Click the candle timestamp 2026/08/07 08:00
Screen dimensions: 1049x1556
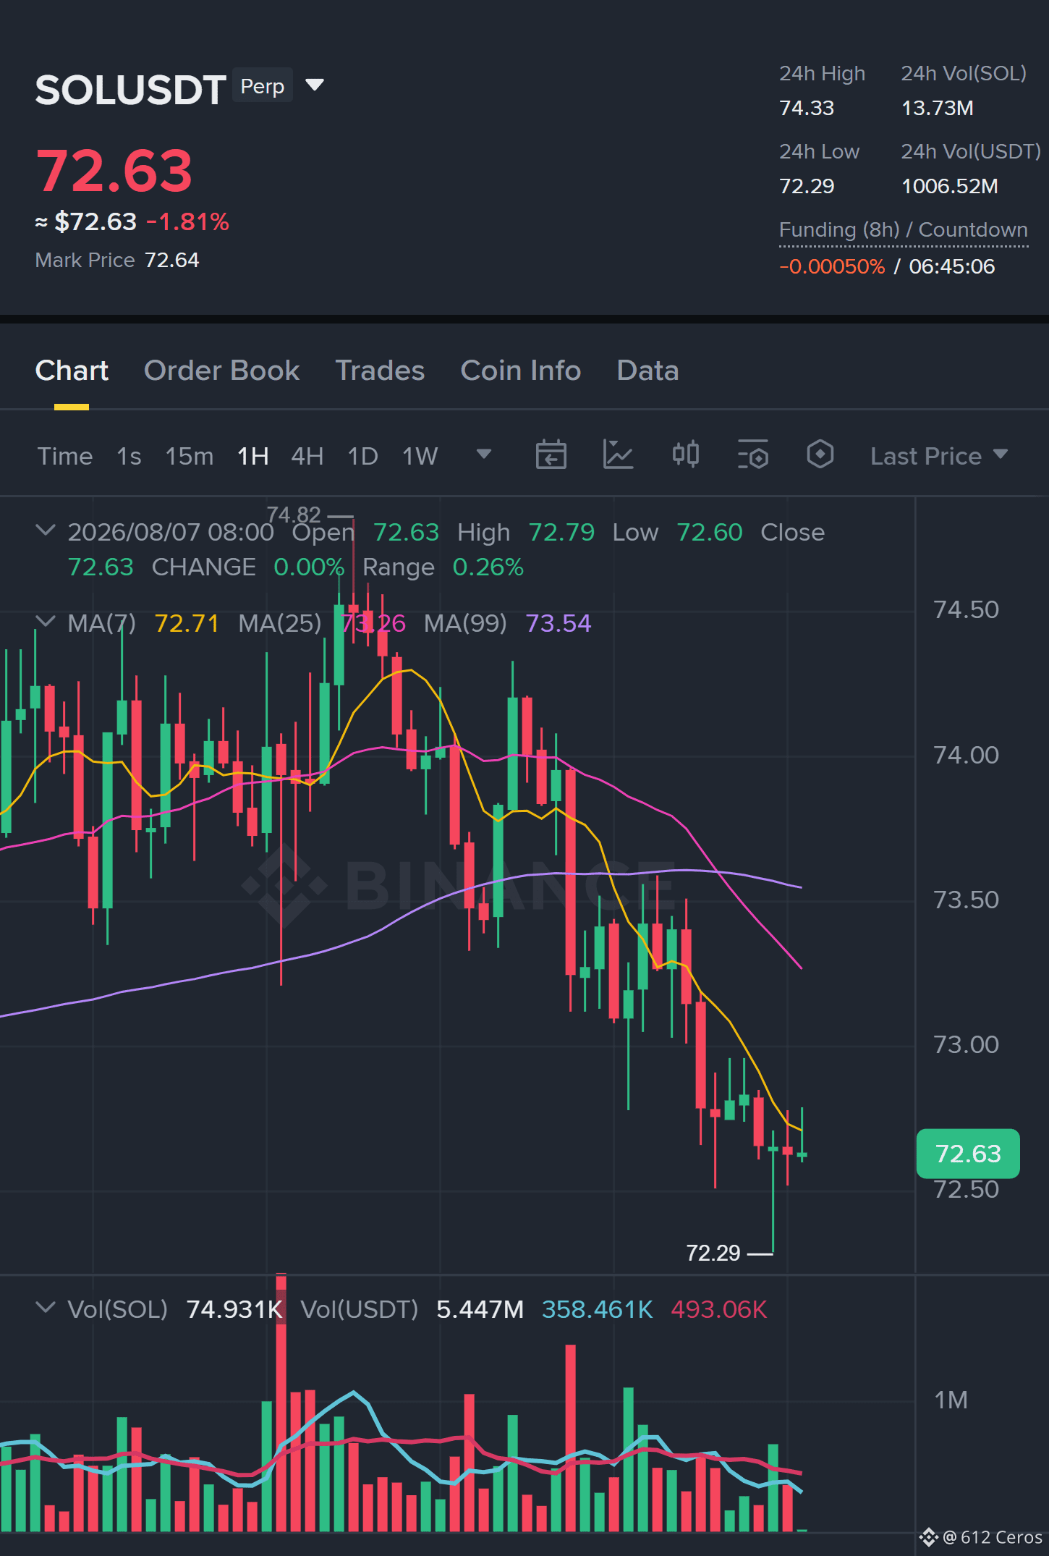pos(171,532)
